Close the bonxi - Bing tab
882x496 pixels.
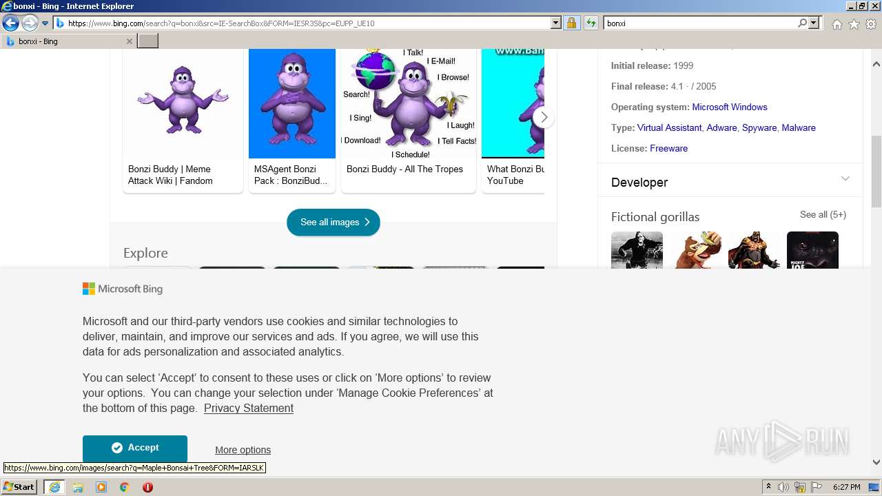click(x=129, y=41)
